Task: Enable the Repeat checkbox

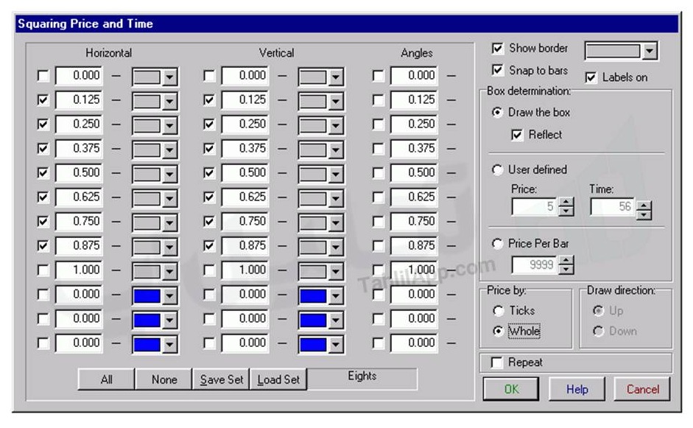Action: point(497,362)
